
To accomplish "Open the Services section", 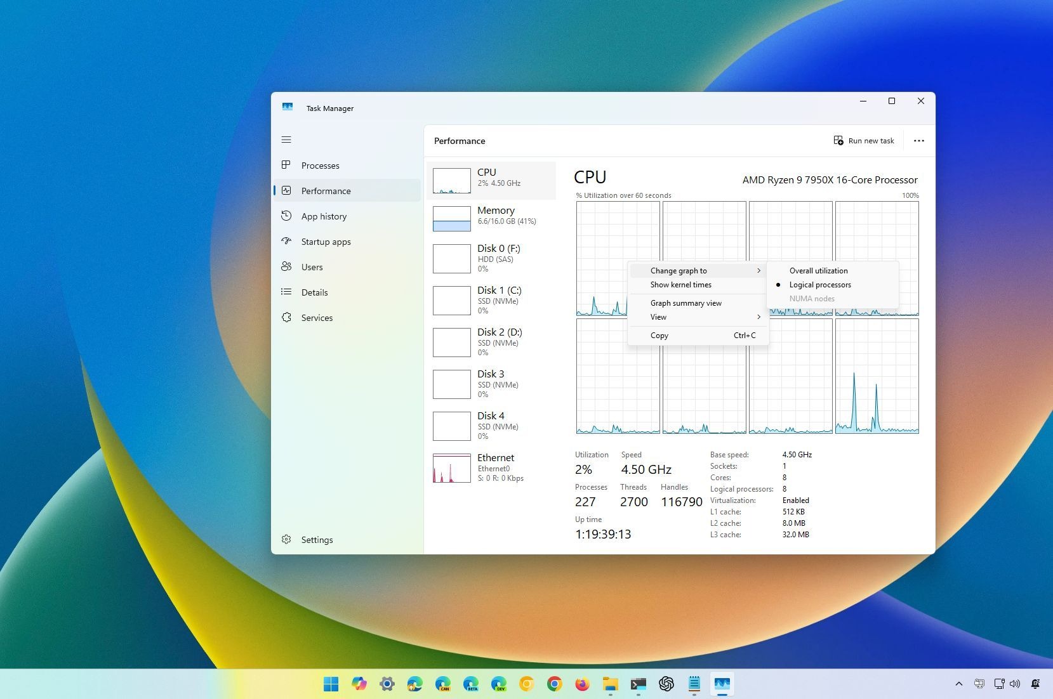I will tap(317, 317).
